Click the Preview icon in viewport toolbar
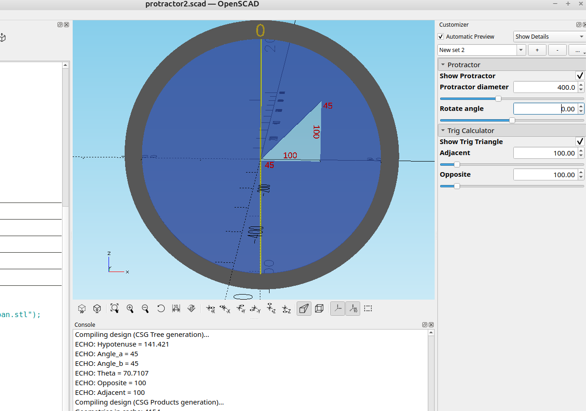Viewport: 586px width, 411px height. tap(82, 309)
